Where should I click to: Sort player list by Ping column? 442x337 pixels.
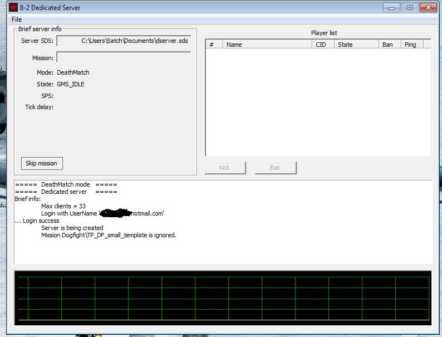(x=412, y=44)
